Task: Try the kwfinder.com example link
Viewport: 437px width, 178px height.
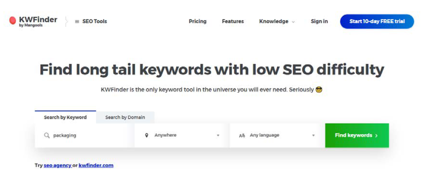Action: [x=96, y=165]
